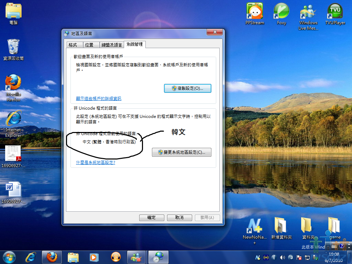Switch to the 鍵盤及語言 tab
The image size is (352, 264).
click(112, 45)
